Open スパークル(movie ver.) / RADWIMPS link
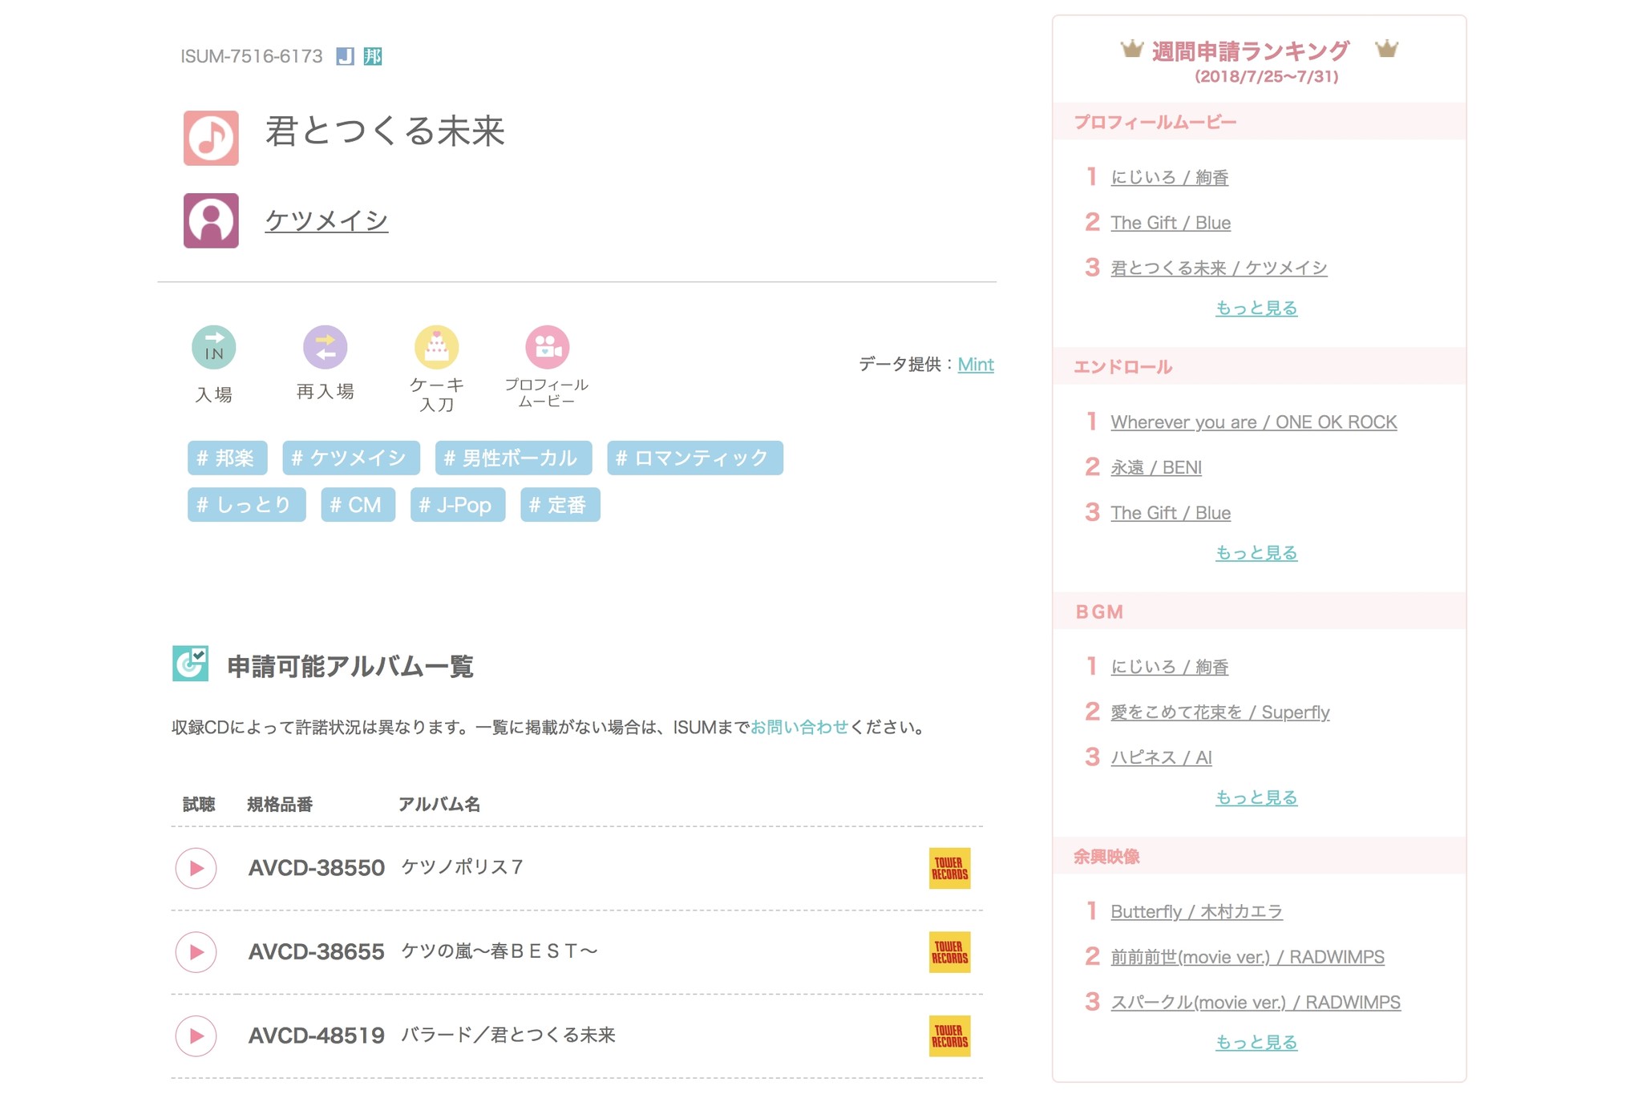The width and height of the screenshot is (1642, 1098). (1255, 1002)
